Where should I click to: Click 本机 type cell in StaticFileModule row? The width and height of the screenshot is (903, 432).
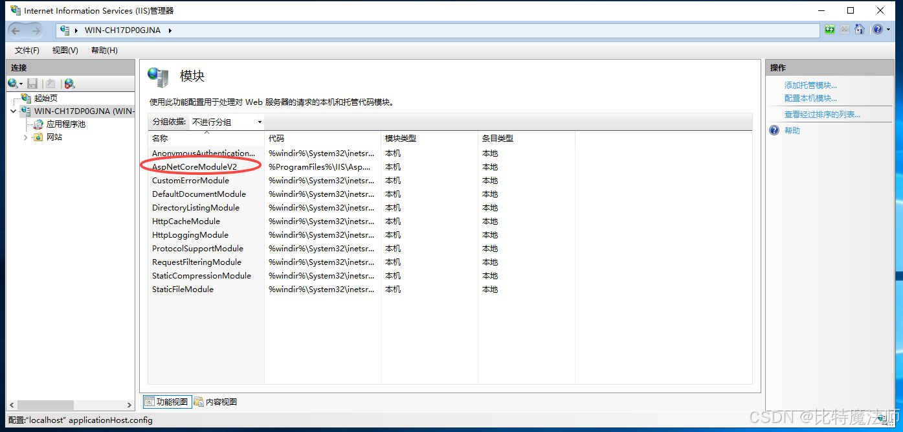393,290
